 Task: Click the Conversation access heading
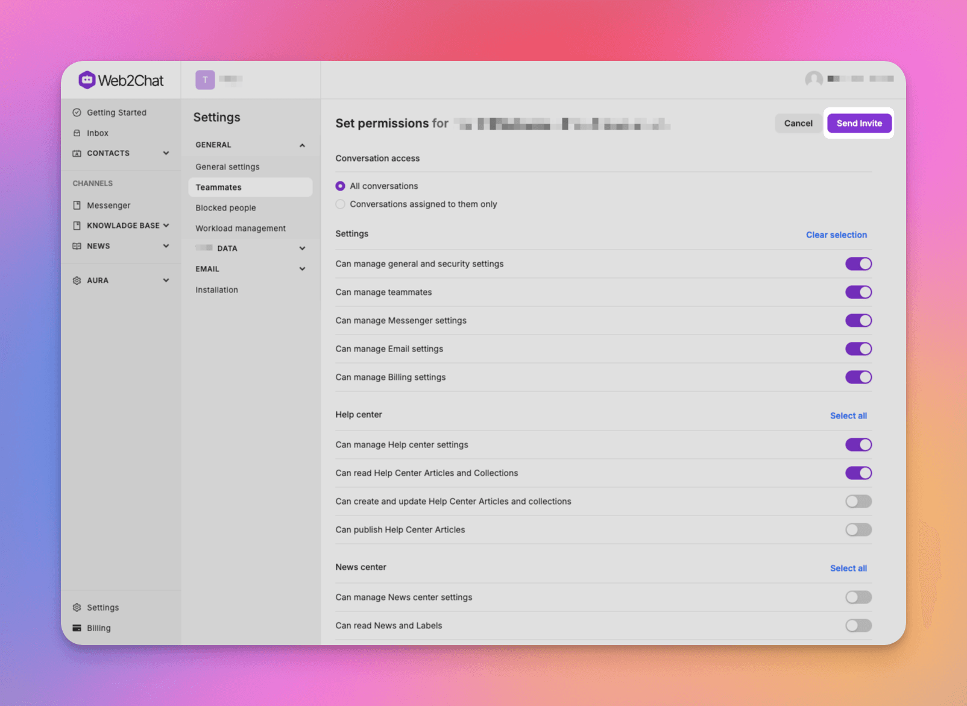[377, 158]
